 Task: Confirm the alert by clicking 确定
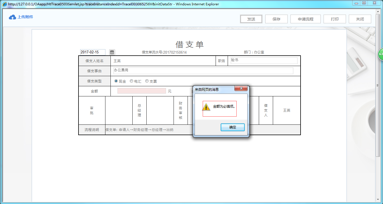[x=232, y=127]
